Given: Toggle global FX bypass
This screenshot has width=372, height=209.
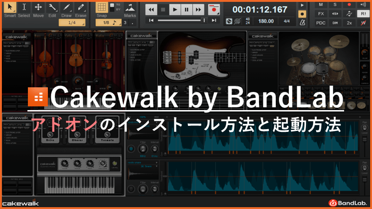Looking at the screenshot, I should [321, 14].
